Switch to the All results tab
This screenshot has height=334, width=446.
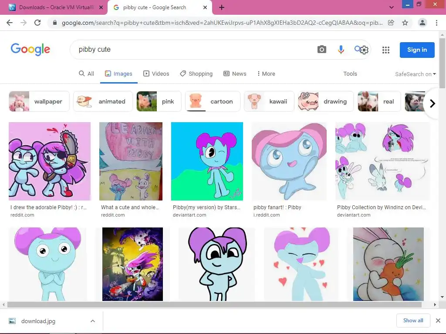87,74
